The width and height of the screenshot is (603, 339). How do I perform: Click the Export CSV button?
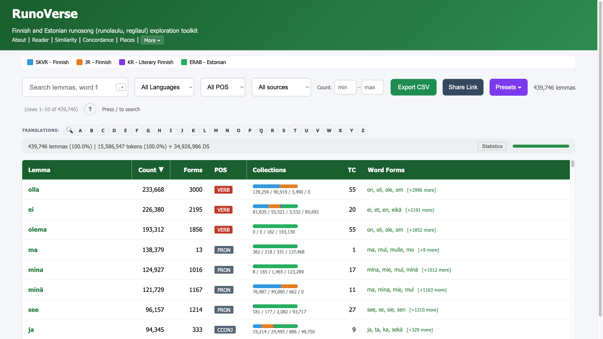[413, 87]
